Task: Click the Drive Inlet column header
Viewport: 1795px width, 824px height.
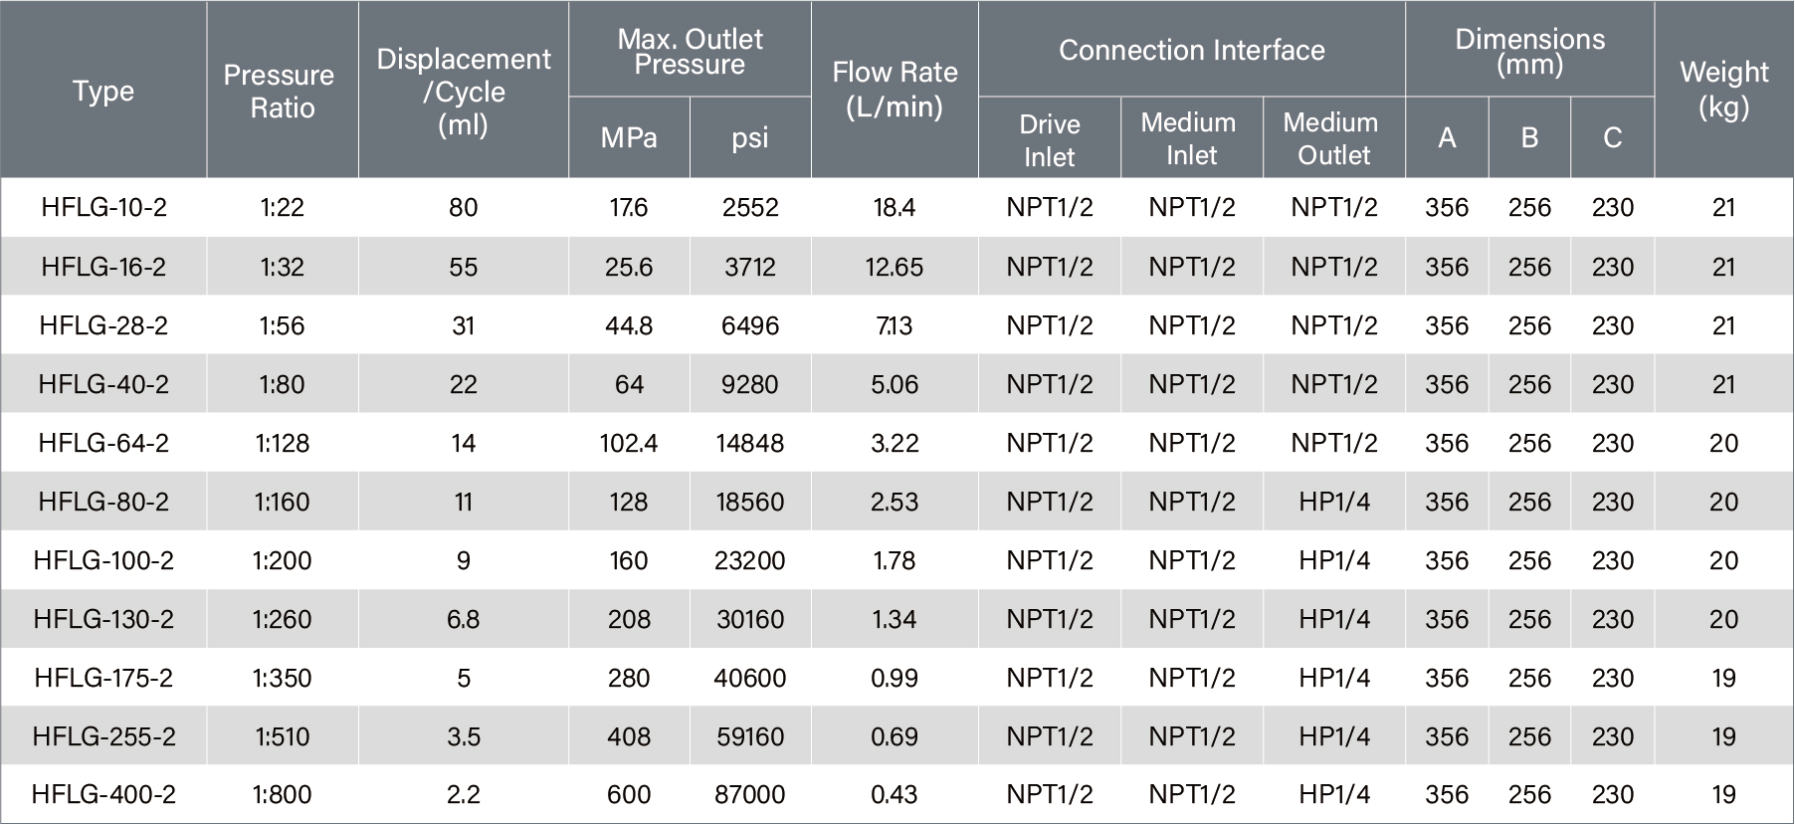Action: point(1050,139)
